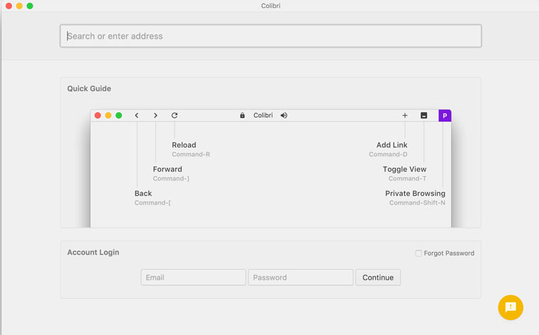
Task: Click the Toggle View label text
Action: 404,169
